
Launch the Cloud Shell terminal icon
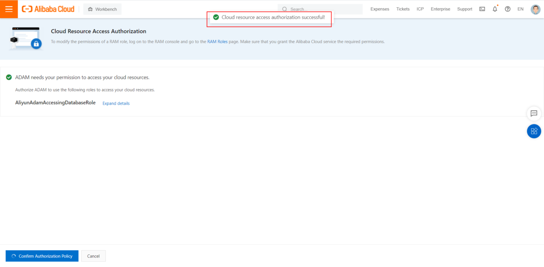[482, 9]
